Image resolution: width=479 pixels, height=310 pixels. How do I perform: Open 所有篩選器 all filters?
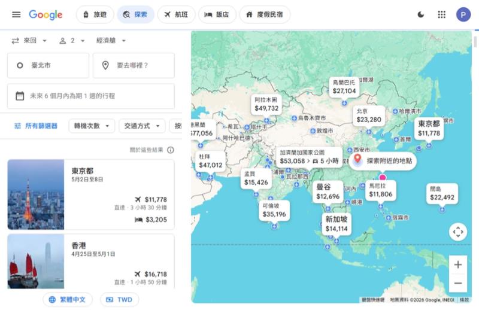point(36,126)
